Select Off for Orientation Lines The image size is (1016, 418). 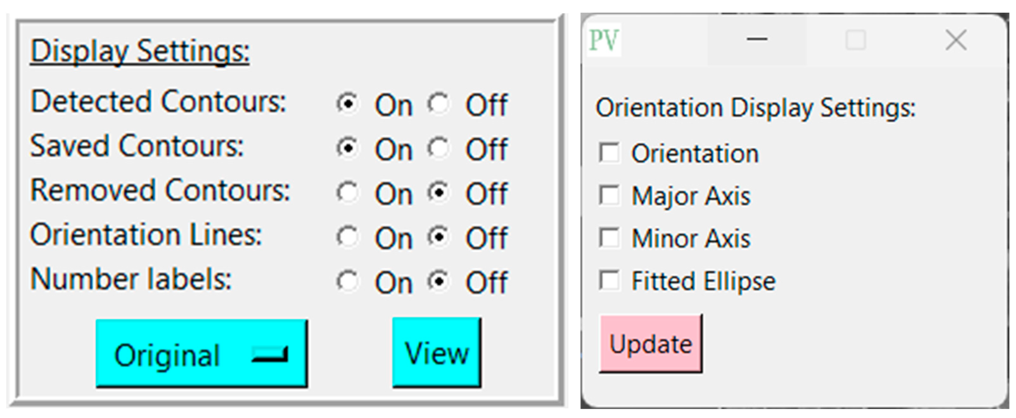click(438, 237)
